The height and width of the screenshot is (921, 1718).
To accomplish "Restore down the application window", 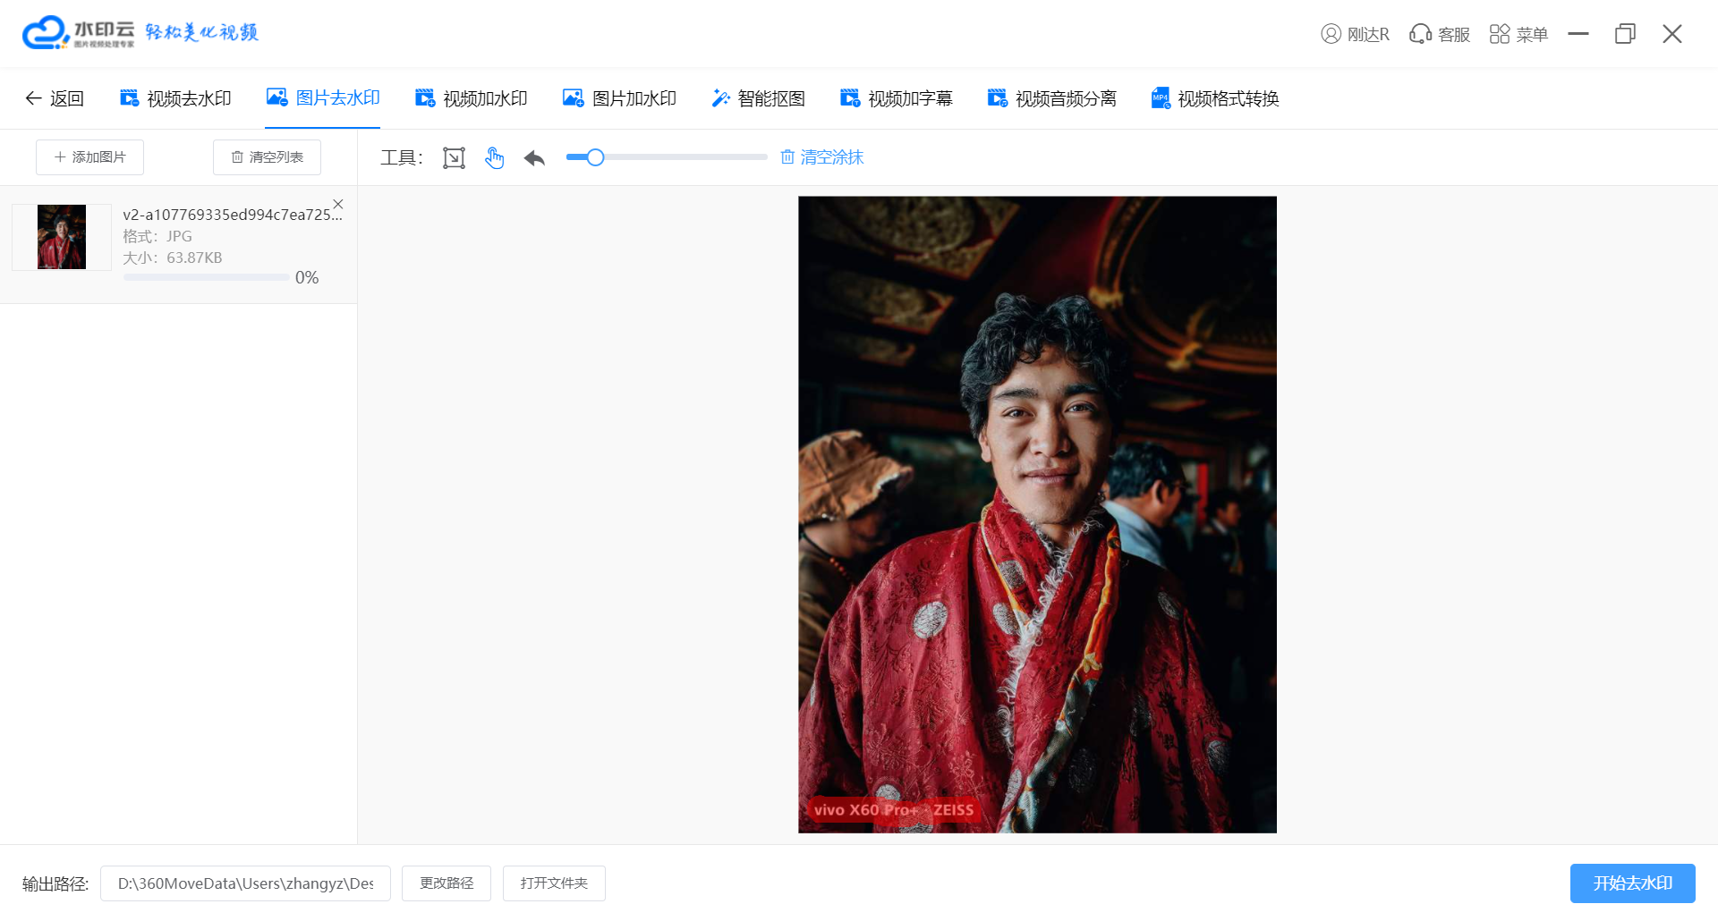I will [1625, 34].
